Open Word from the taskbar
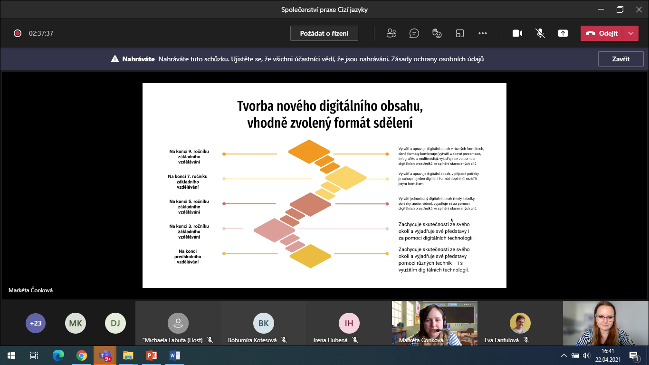 point(175,355)
